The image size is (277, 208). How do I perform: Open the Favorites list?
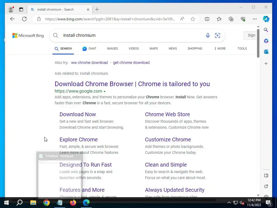[219, 19]
